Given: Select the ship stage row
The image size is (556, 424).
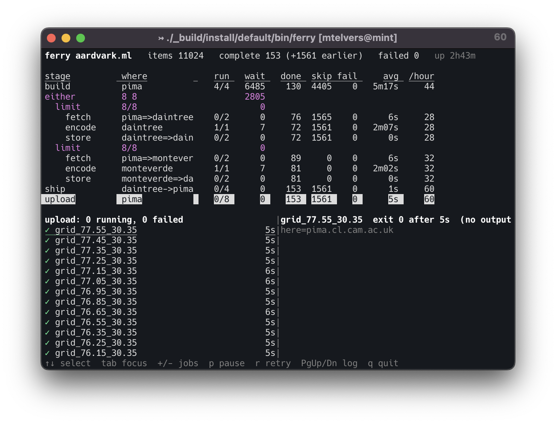Looking at the screenshot, I should coord(240,189).
